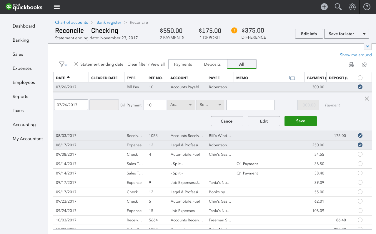Open the Create plus menu
The width and height of the screenshot is (376, 234).
pyautogui.click(x=324, y=7)
